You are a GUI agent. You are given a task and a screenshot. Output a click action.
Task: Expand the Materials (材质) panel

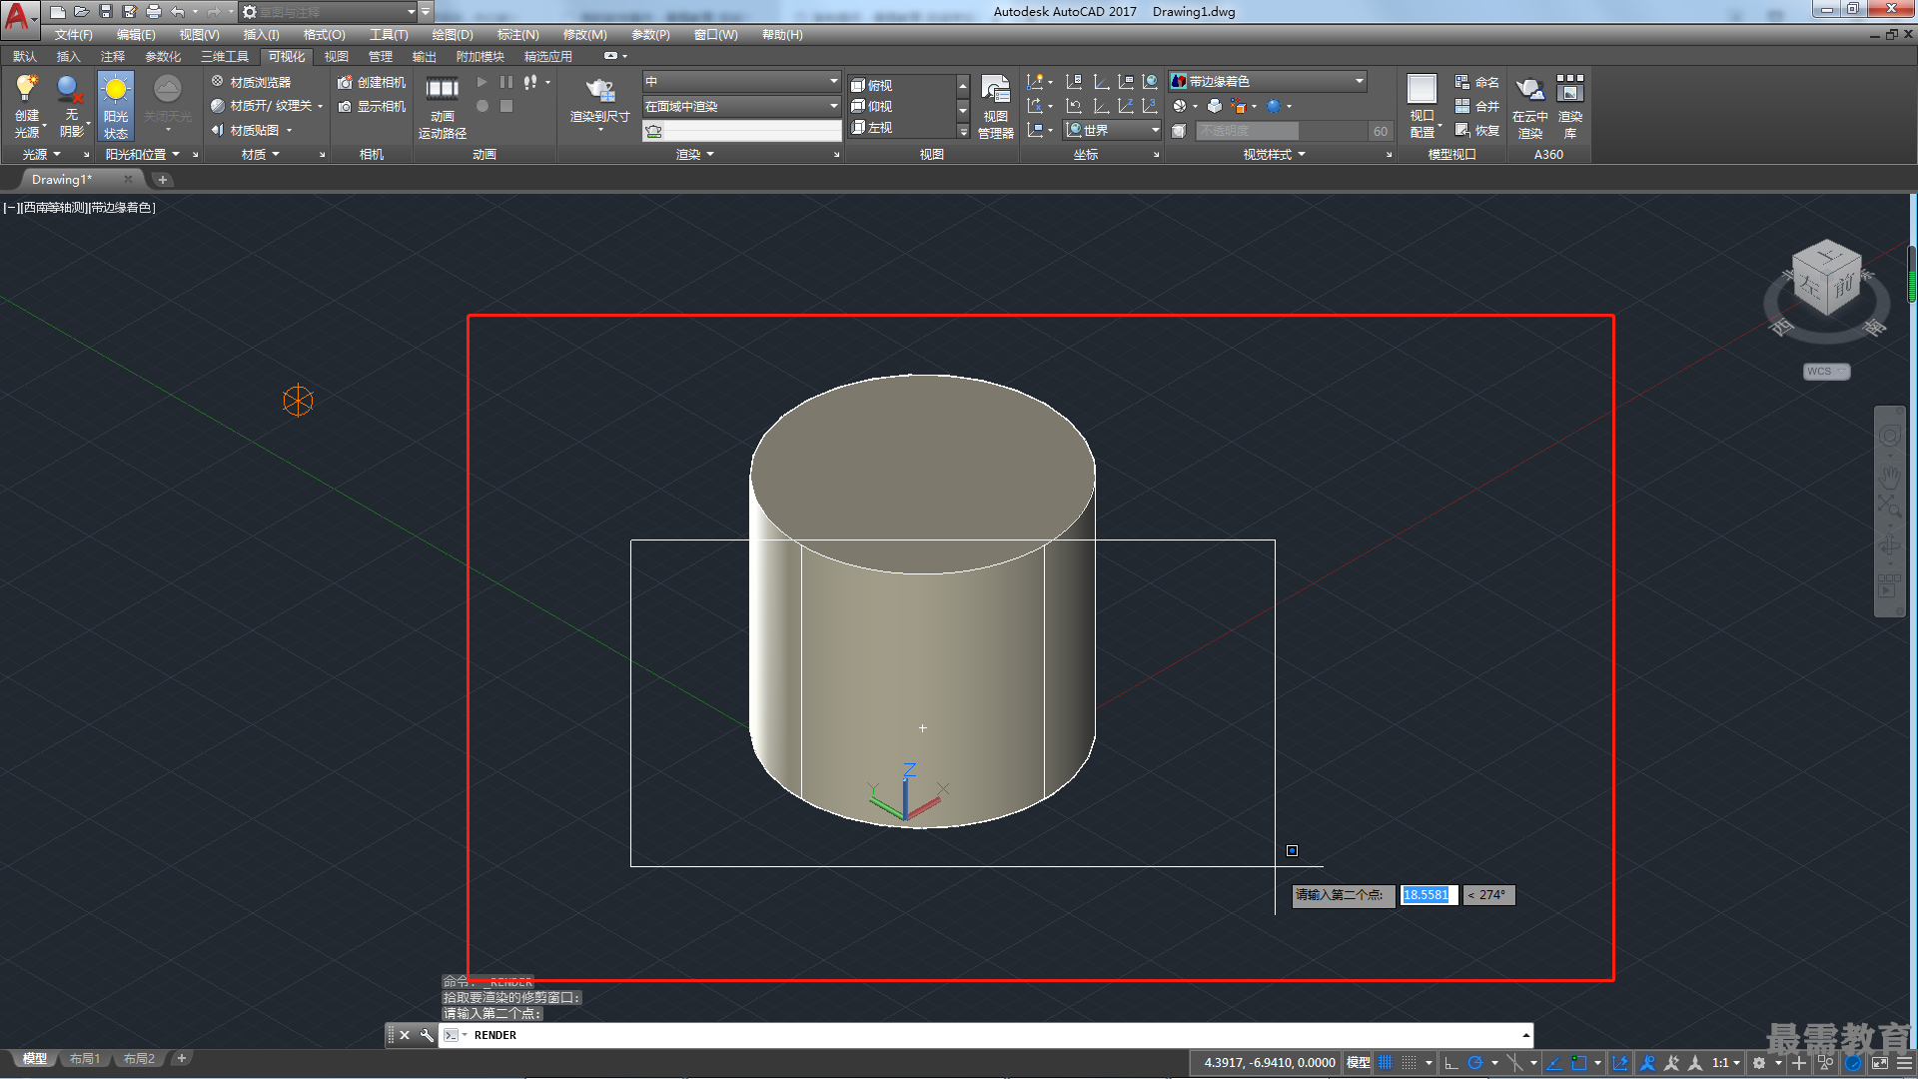pos(261,154)
